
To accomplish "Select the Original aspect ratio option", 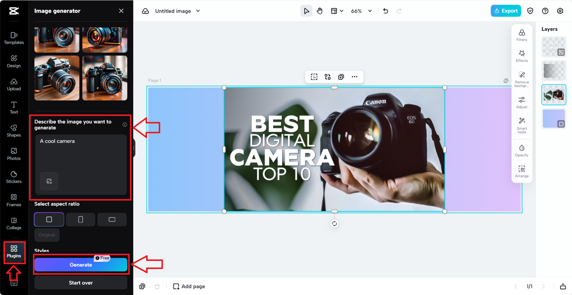I will 47,235.
